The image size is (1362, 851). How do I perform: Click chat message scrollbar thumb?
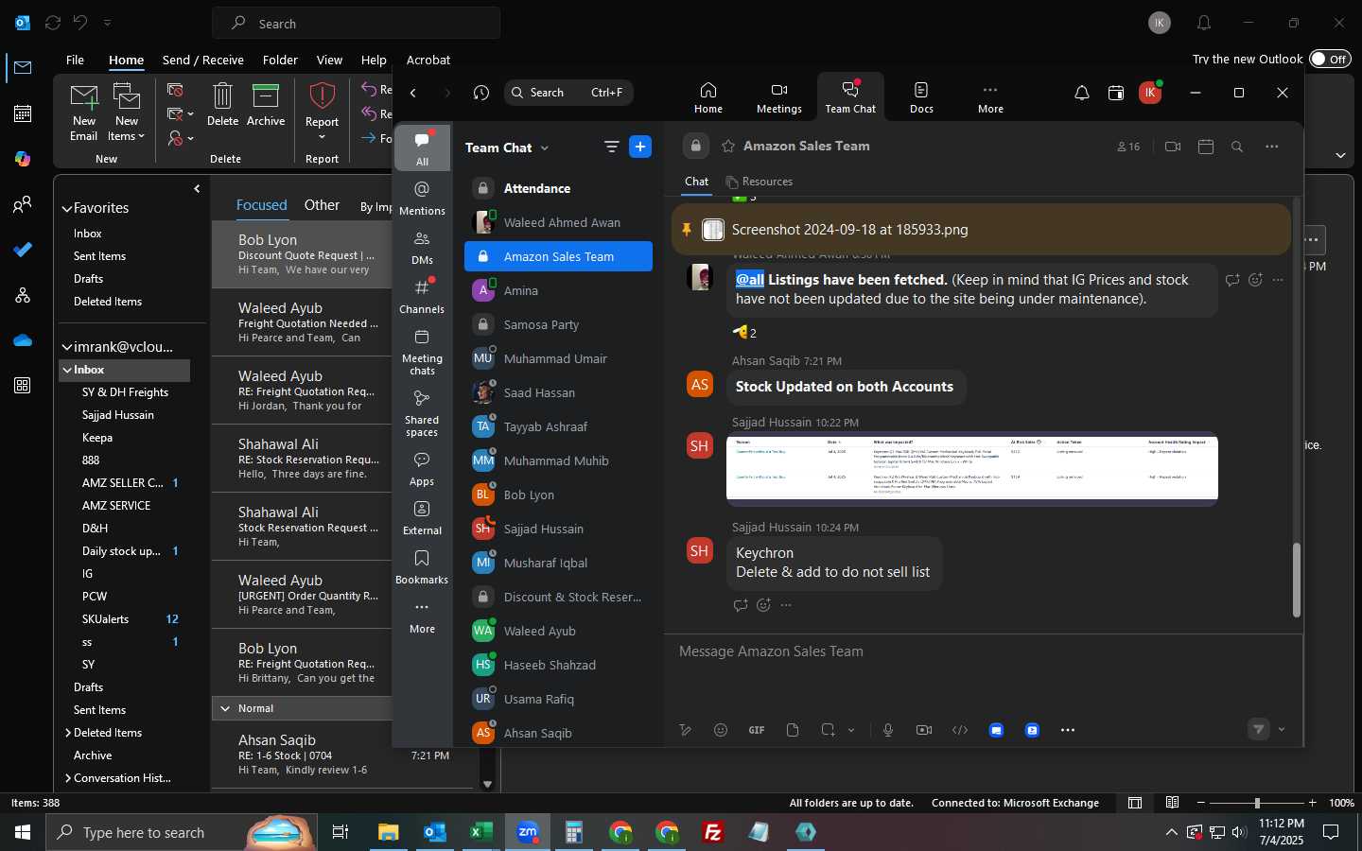1296,579
